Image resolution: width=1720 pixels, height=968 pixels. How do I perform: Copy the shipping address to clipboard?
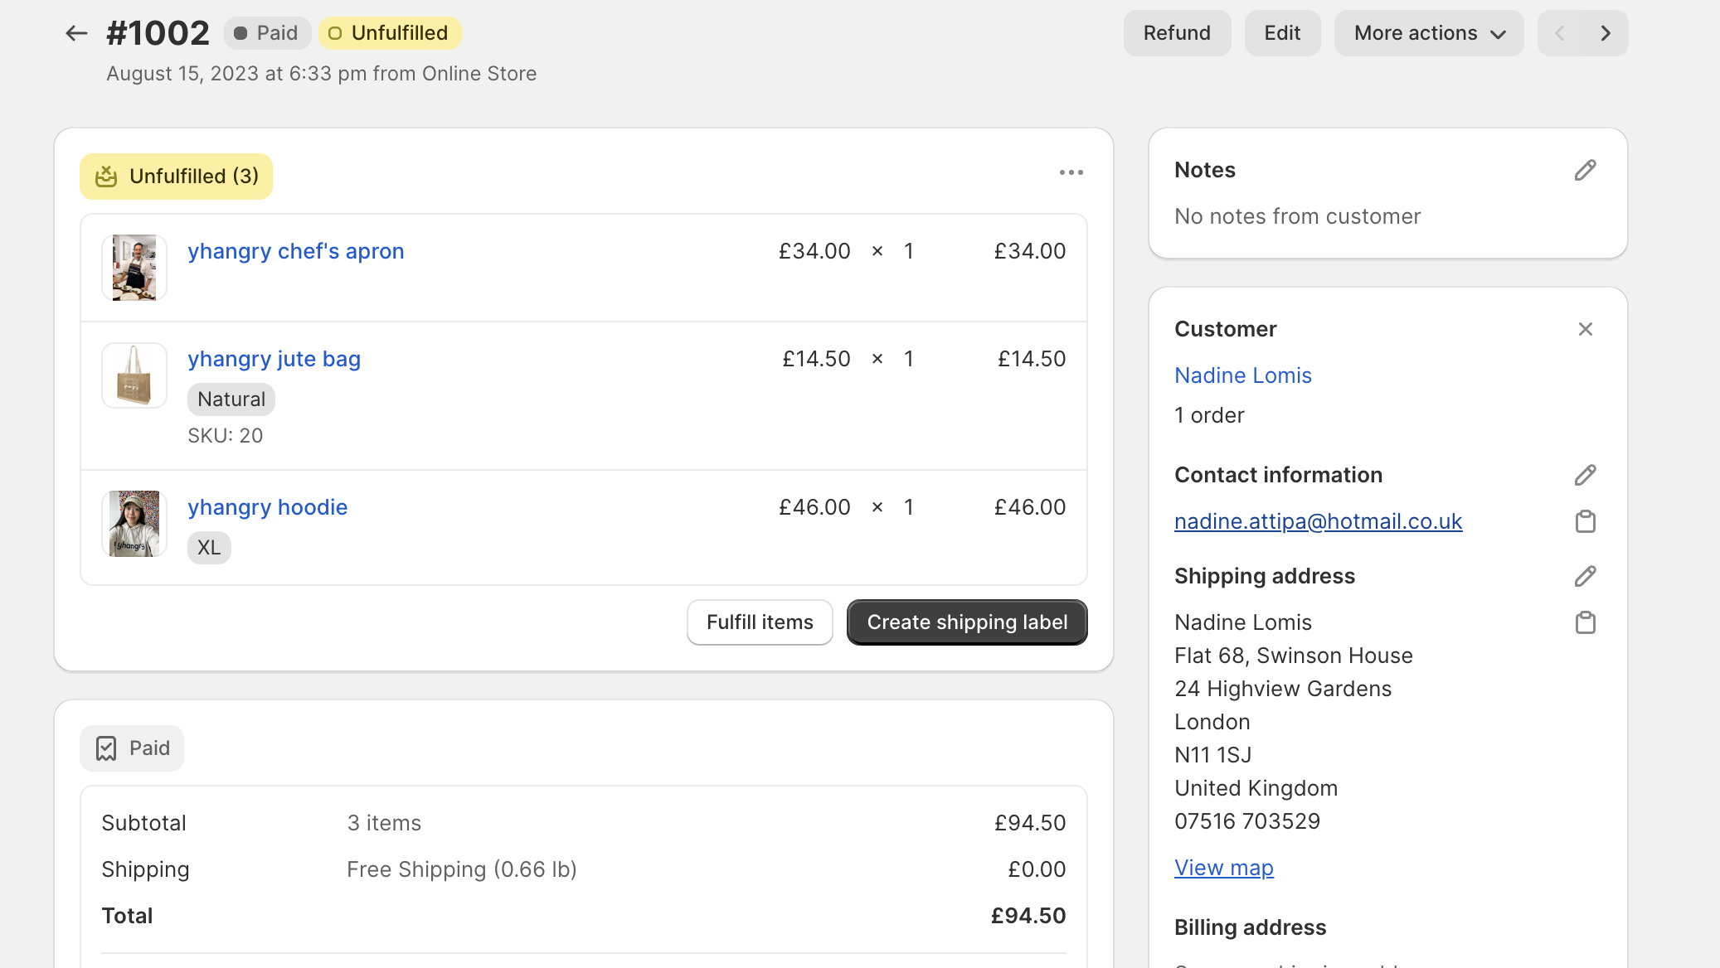(1585, 622)
